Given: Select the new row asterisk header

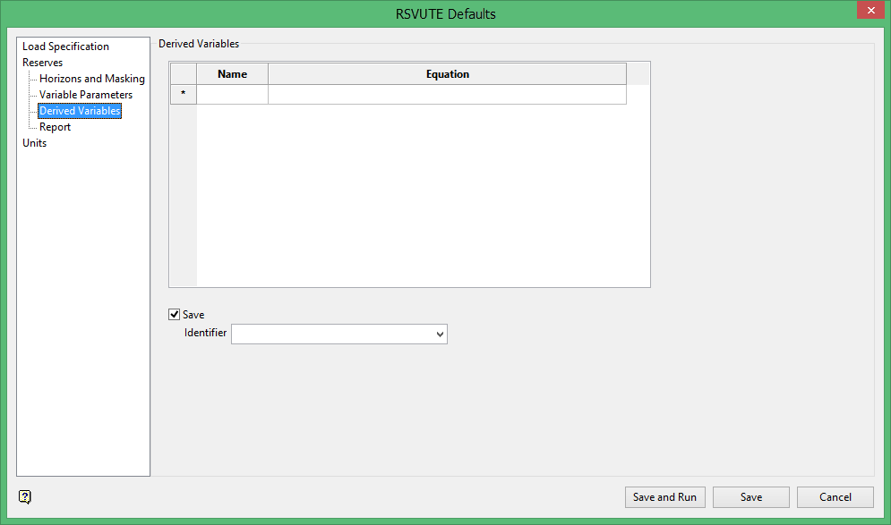Looking at the screenshot, I should point(184,94).
